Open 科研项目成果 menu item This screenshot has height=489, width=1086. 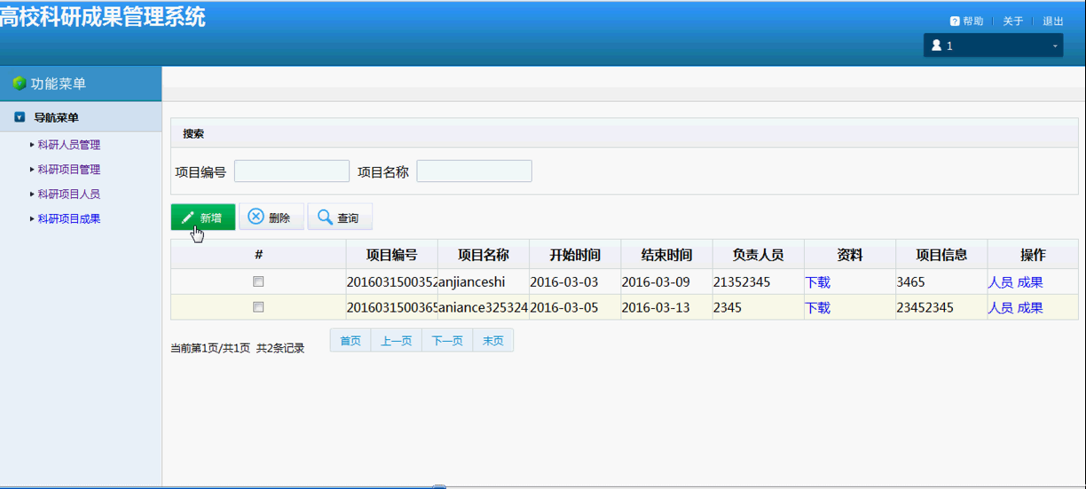[69, 219]
